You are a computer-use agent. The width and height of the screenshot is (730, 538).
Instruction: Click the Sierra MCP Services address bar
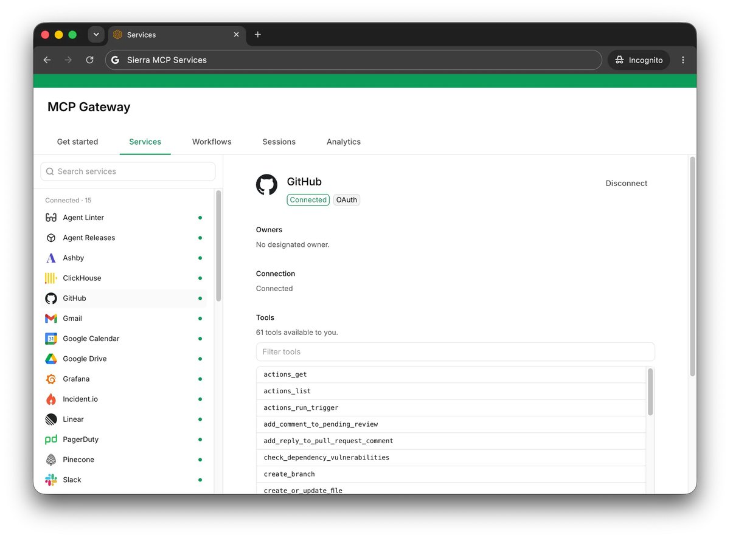pyautogui.click(x=353, y=60)
